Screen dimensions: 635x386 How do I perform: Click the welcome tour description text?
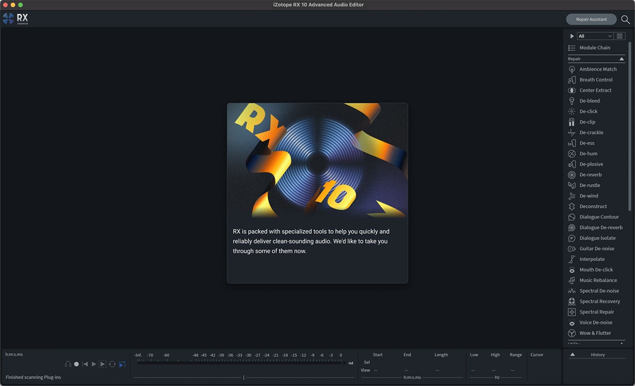(311, 241)
